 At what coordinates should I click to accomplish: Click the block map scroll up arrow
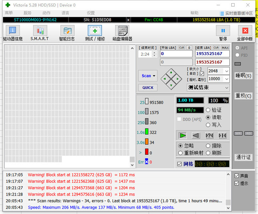point(132,48)
